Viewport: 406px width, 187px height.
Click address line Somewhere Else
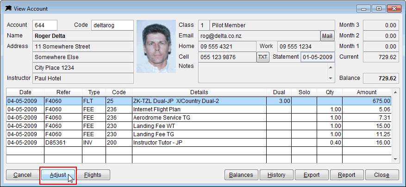click(83, 57)
